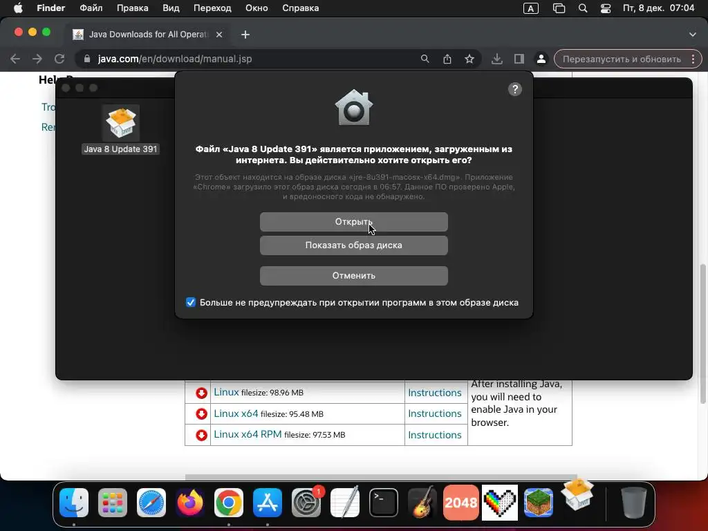Open the rainbow pixel heart app

[x=500, y=502]
